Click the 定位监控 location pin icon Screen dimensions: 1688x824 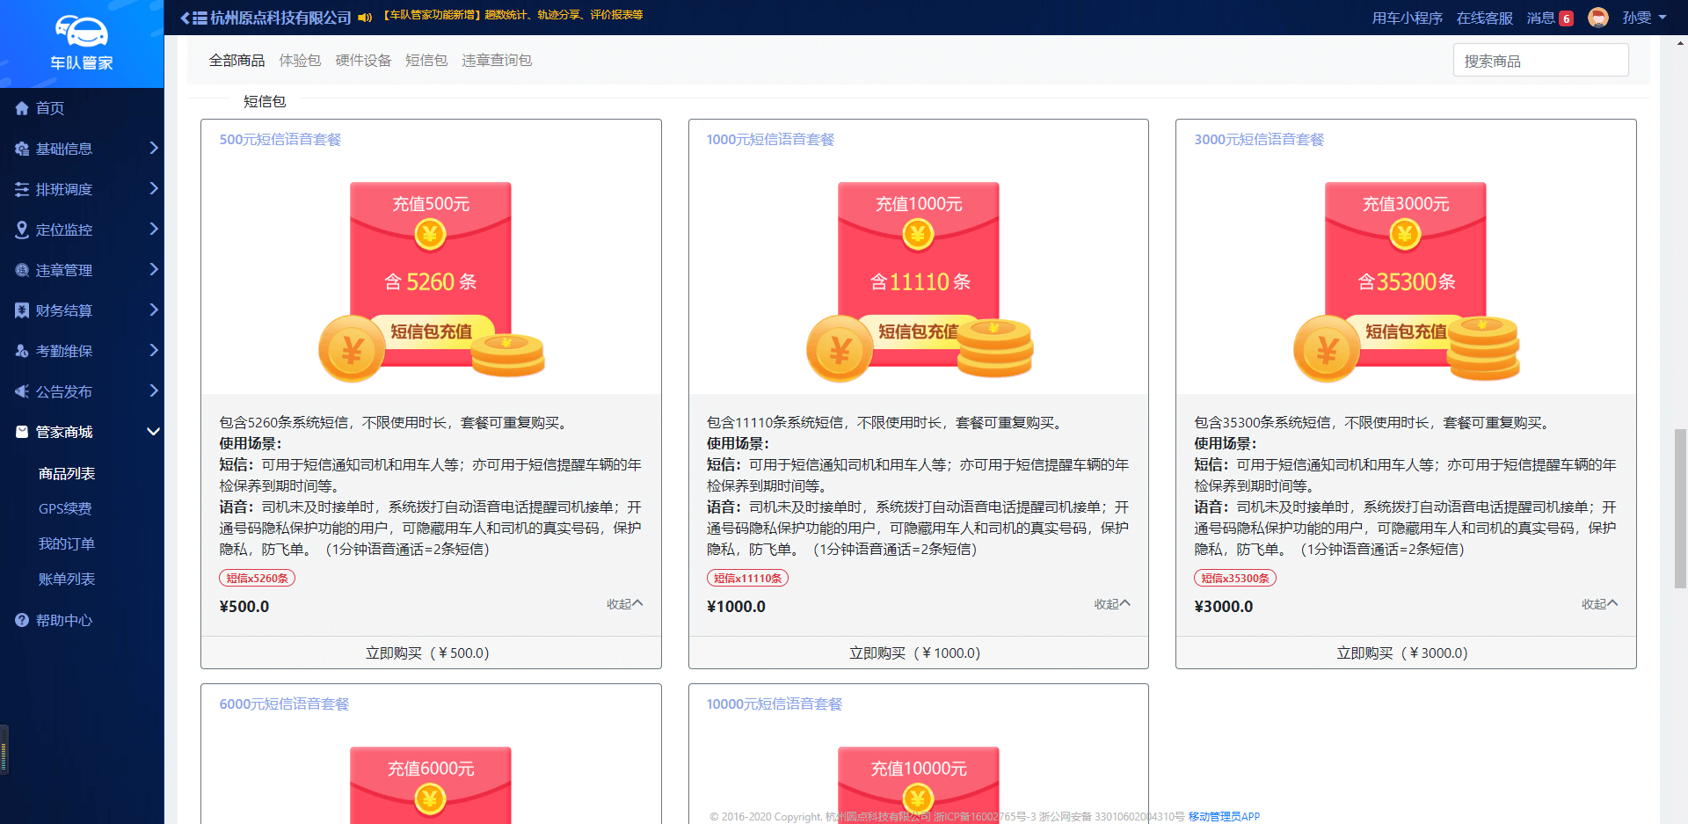22,230
